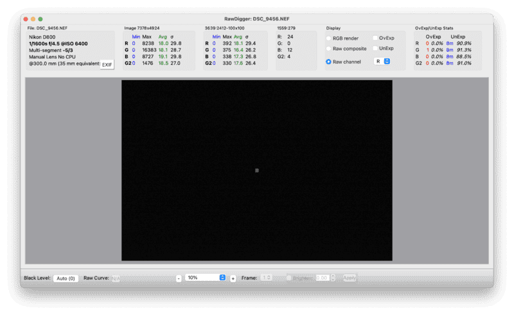Open the 10% zoom level dropdown
This screenshot has height=315, width=514.
click(206, 277)
